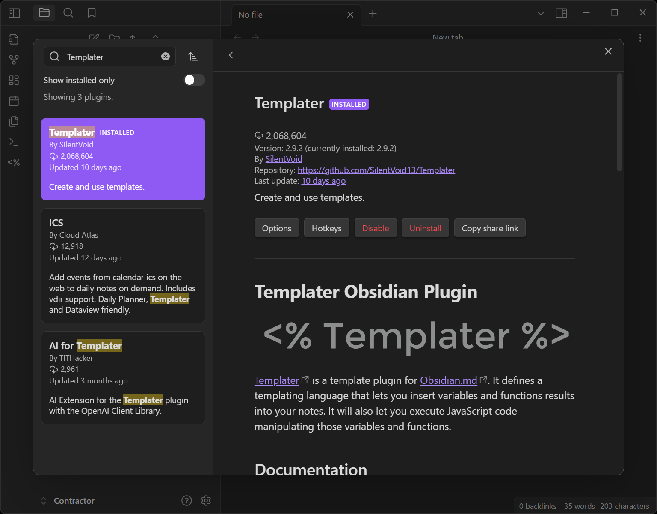This screenshot has width=657, height=514.
Task: Close the No file tab
Action: coord(350,15)
